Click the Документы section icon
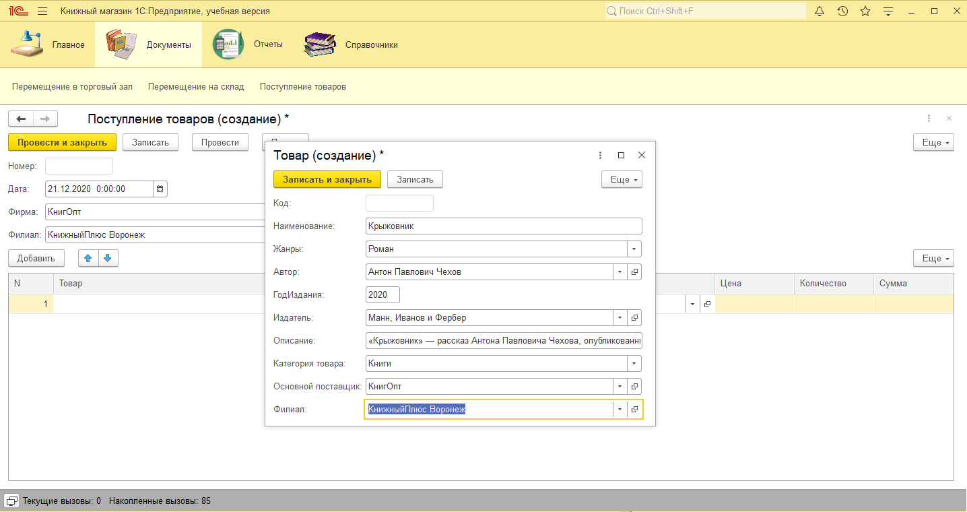 [121, 44]
